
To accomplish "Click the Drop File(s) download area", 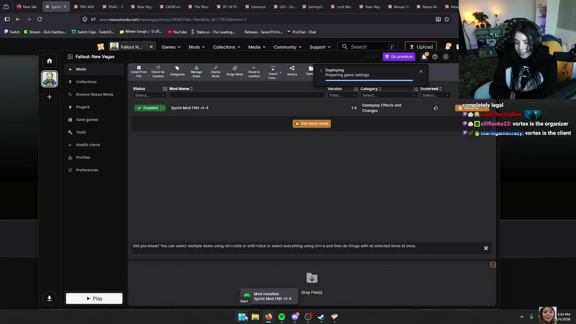I will 312,284.
